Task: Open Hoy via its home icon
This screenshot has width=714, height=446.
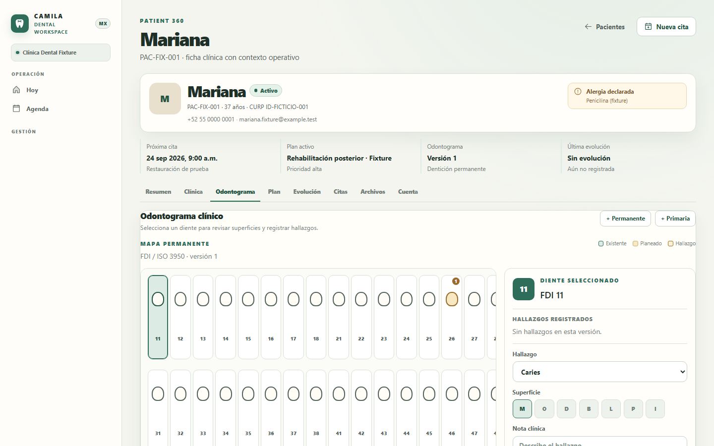Action: click(x=16, y=90)
